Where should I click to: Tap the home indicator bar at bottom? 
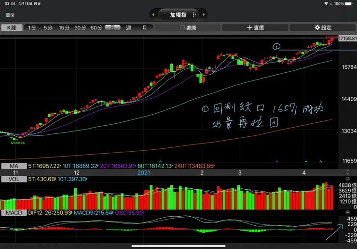(178, 246)
